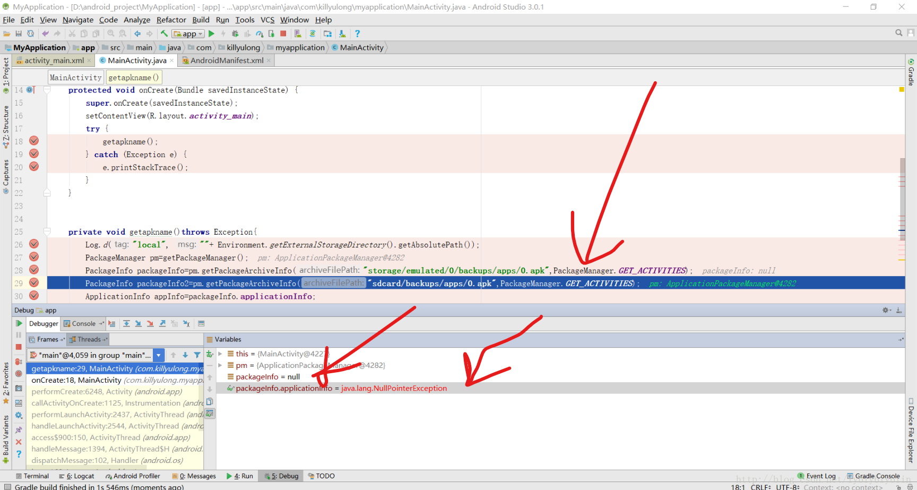Open the Refactor menu
Viewport: 917px width, 490px height.
coord(171,20)
